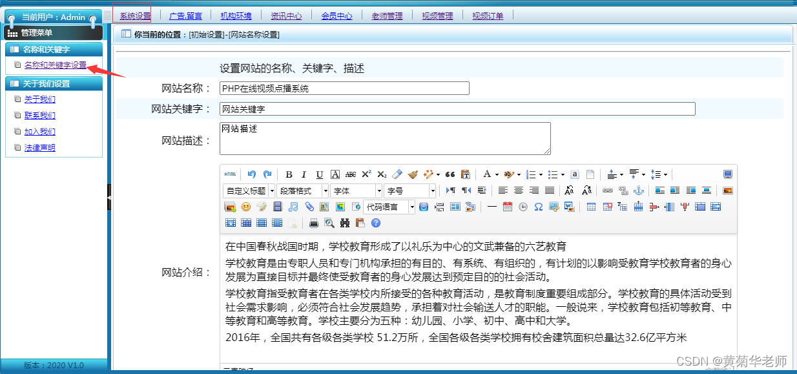Open the 视频管理 tab

(x=437, y=16)
